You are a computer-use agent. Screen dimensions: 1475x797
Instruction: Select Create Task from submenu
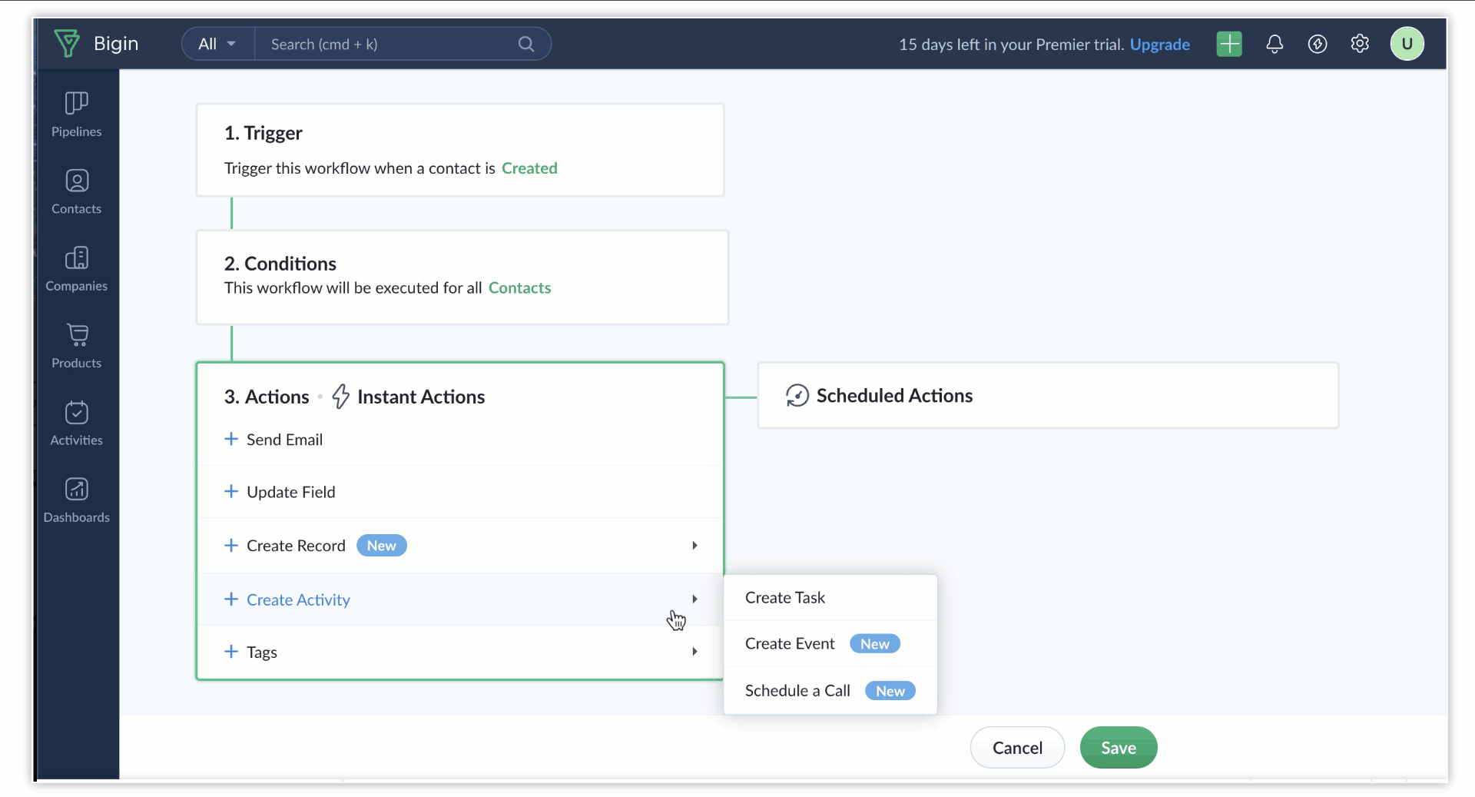pyautogui.click(x=830, y=597)
